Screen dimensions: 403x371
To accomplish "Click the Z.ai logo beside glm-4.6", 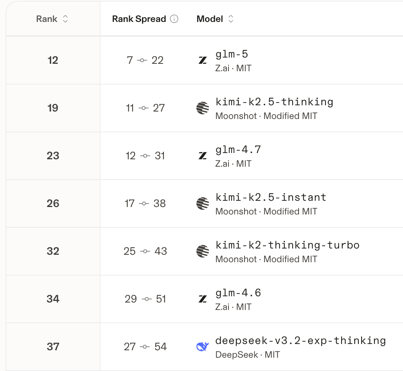I will pyautogui.click(x=203, y=299).
